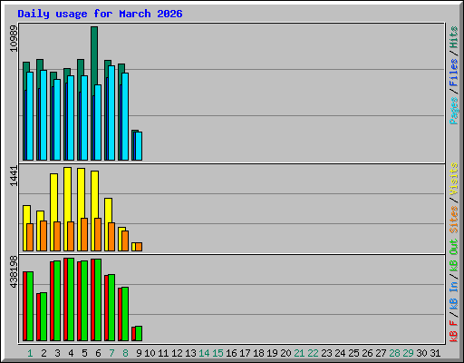Click the green "kB Out" legend label
Image resolution: width=464 pixels, height=363 pixels.
[x=453, y=256]
